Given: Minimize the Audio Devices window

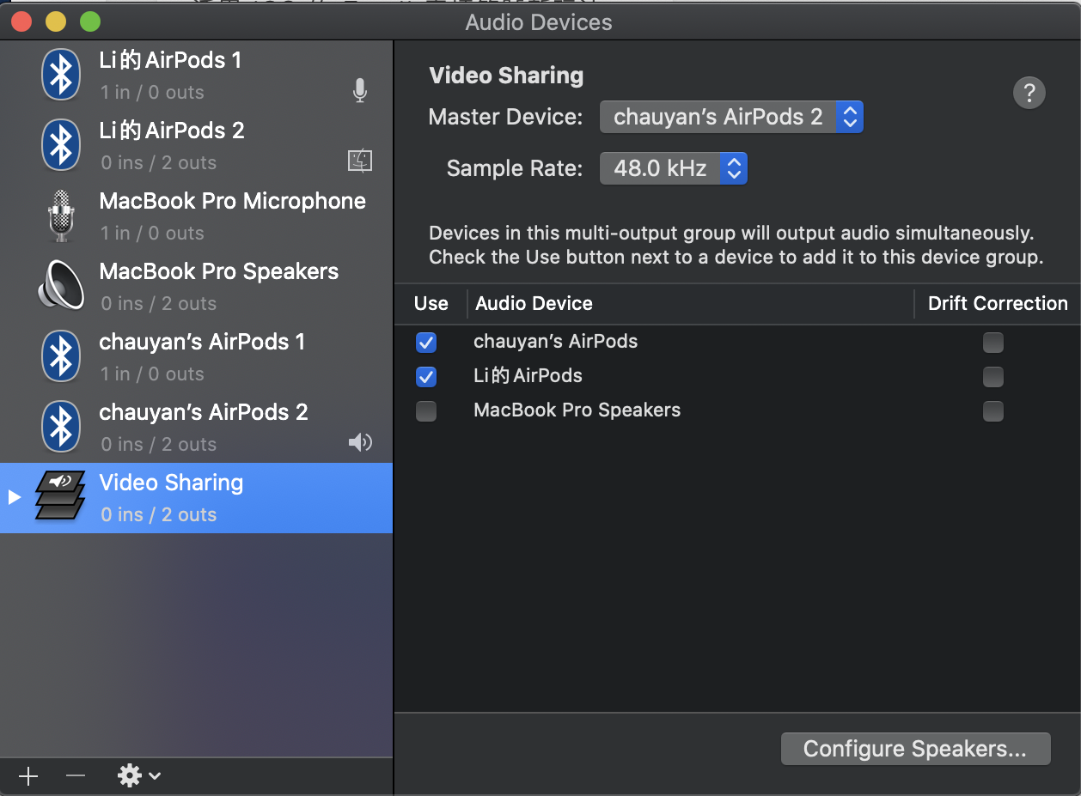Looking at the screenshot, I should click(55, 21).
